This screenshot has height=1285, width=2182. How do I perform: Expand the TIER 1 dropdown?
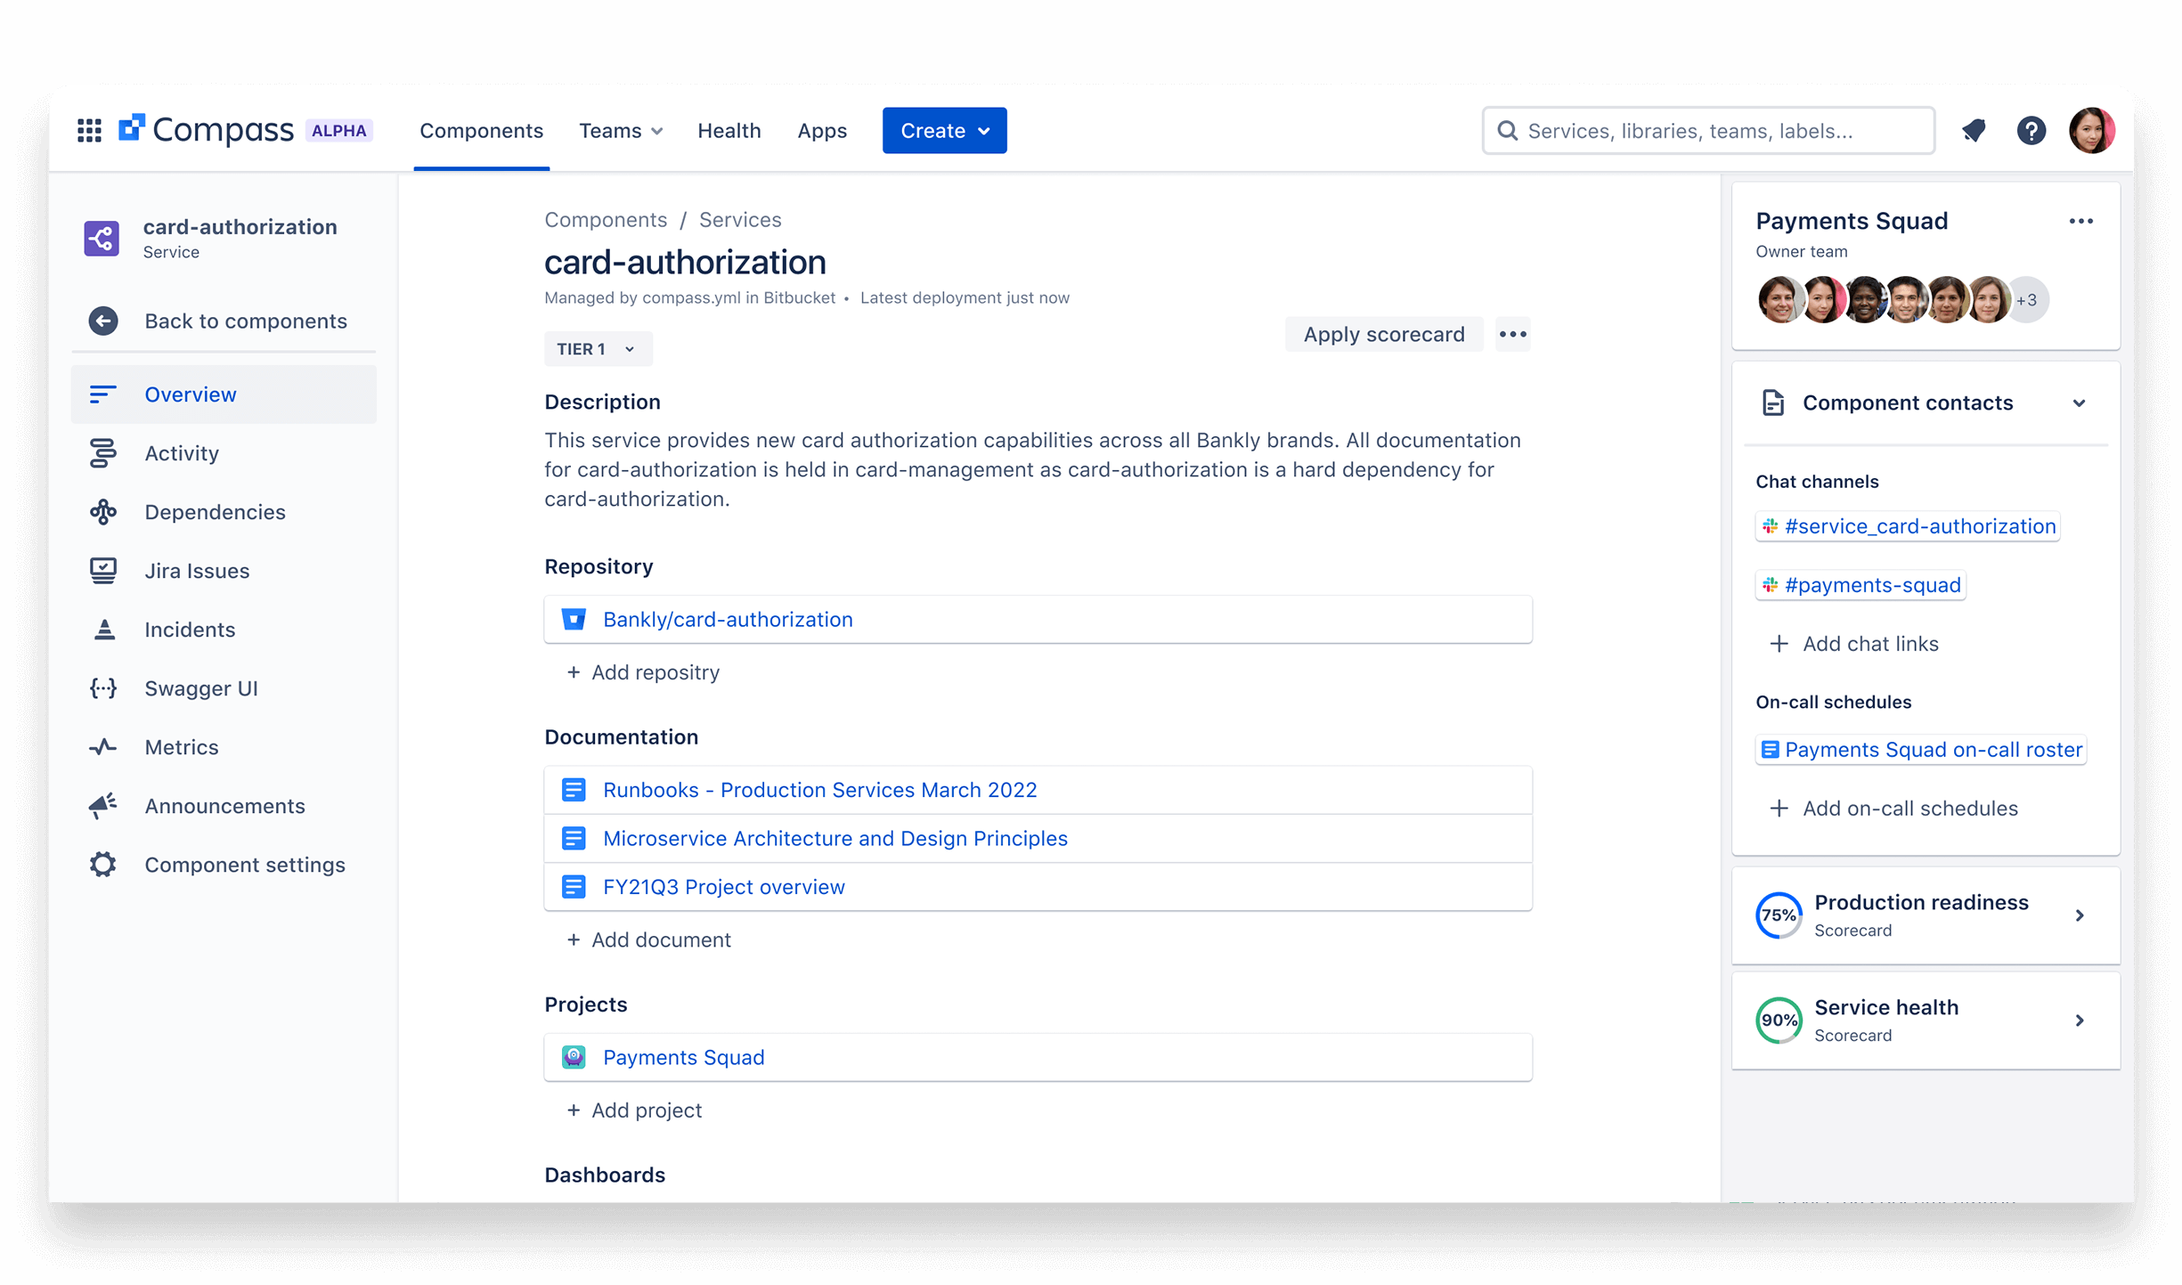[597, 349]
